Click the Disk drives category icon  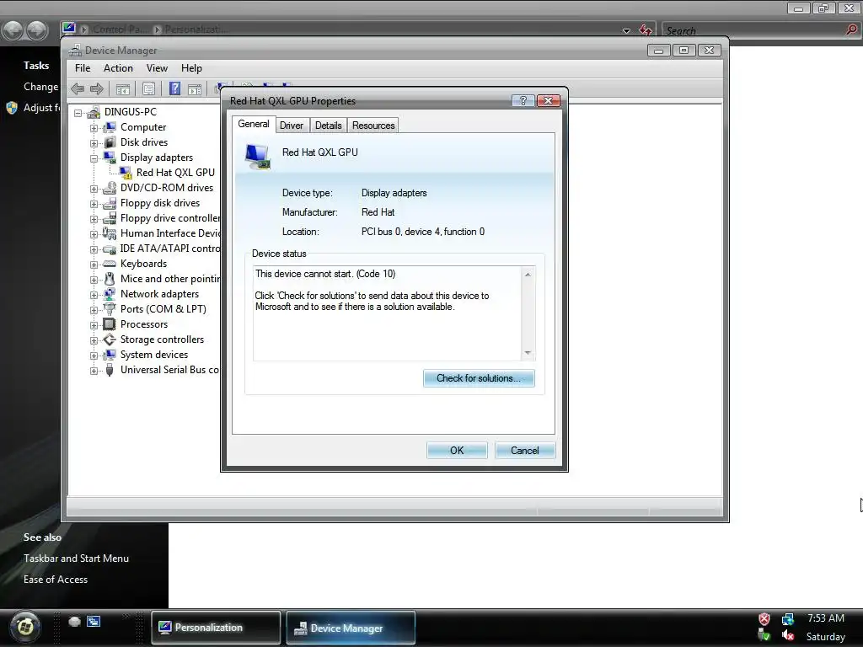click(110, 142)
